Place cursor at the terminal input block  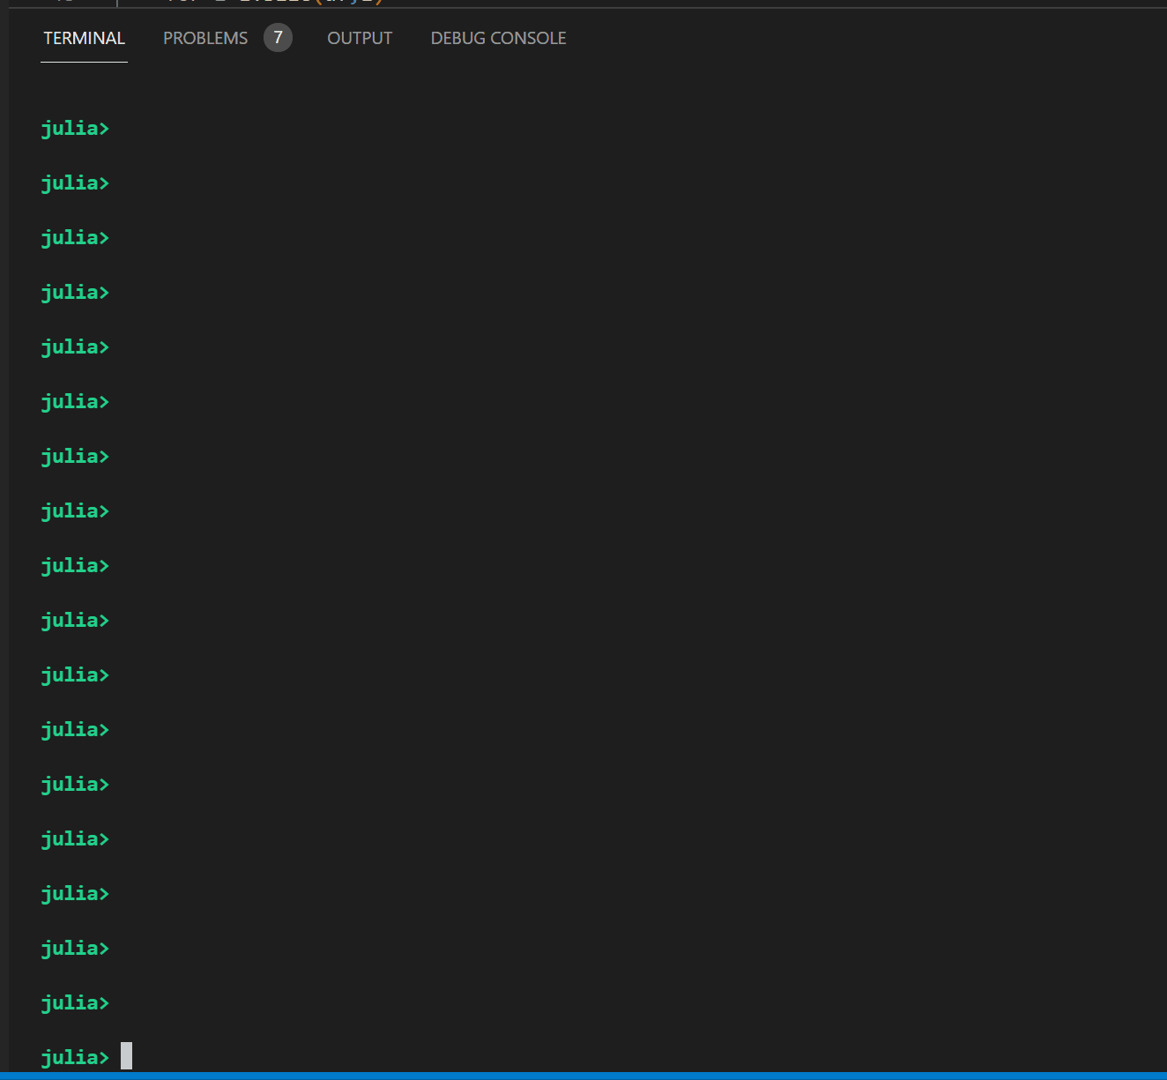(x=123, y=1056)
